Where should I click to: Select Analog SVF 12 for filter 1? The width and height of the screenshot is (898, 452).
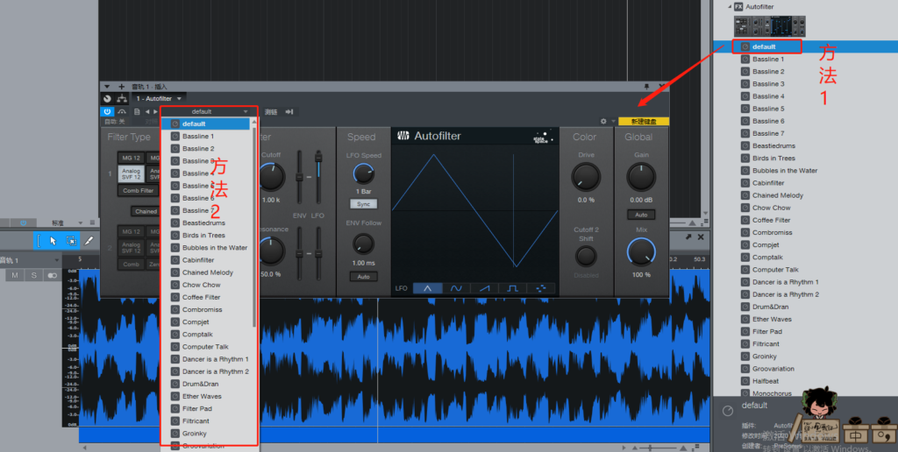pyautogui.click(x=131, y=174)
